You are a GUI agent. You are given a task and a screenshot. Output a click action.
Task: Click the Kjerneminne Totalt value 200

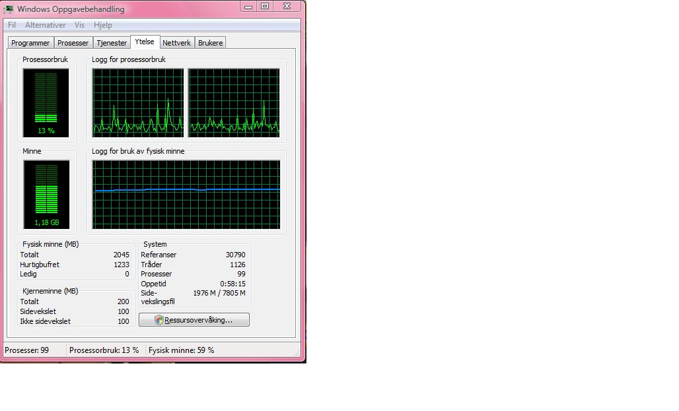click(x=123, y=301)
